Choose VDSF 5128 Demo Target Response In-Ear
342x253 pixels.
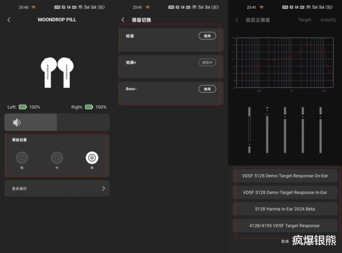click(x=285, y=192)
